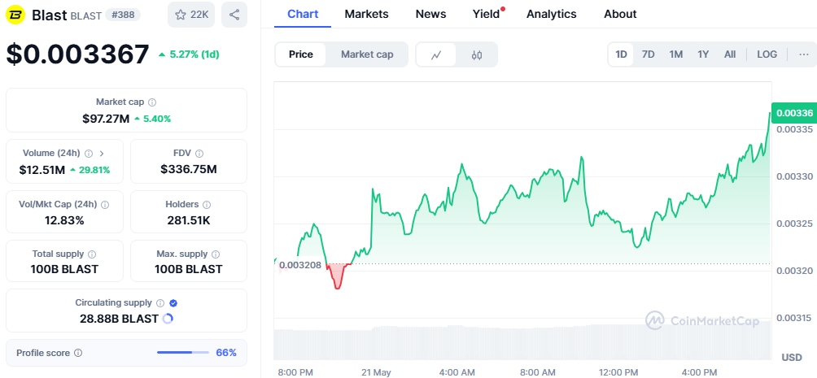Add Blast to watchlist via star button
This screenshot has width=817, height=378.
click(x=191, y=15)
